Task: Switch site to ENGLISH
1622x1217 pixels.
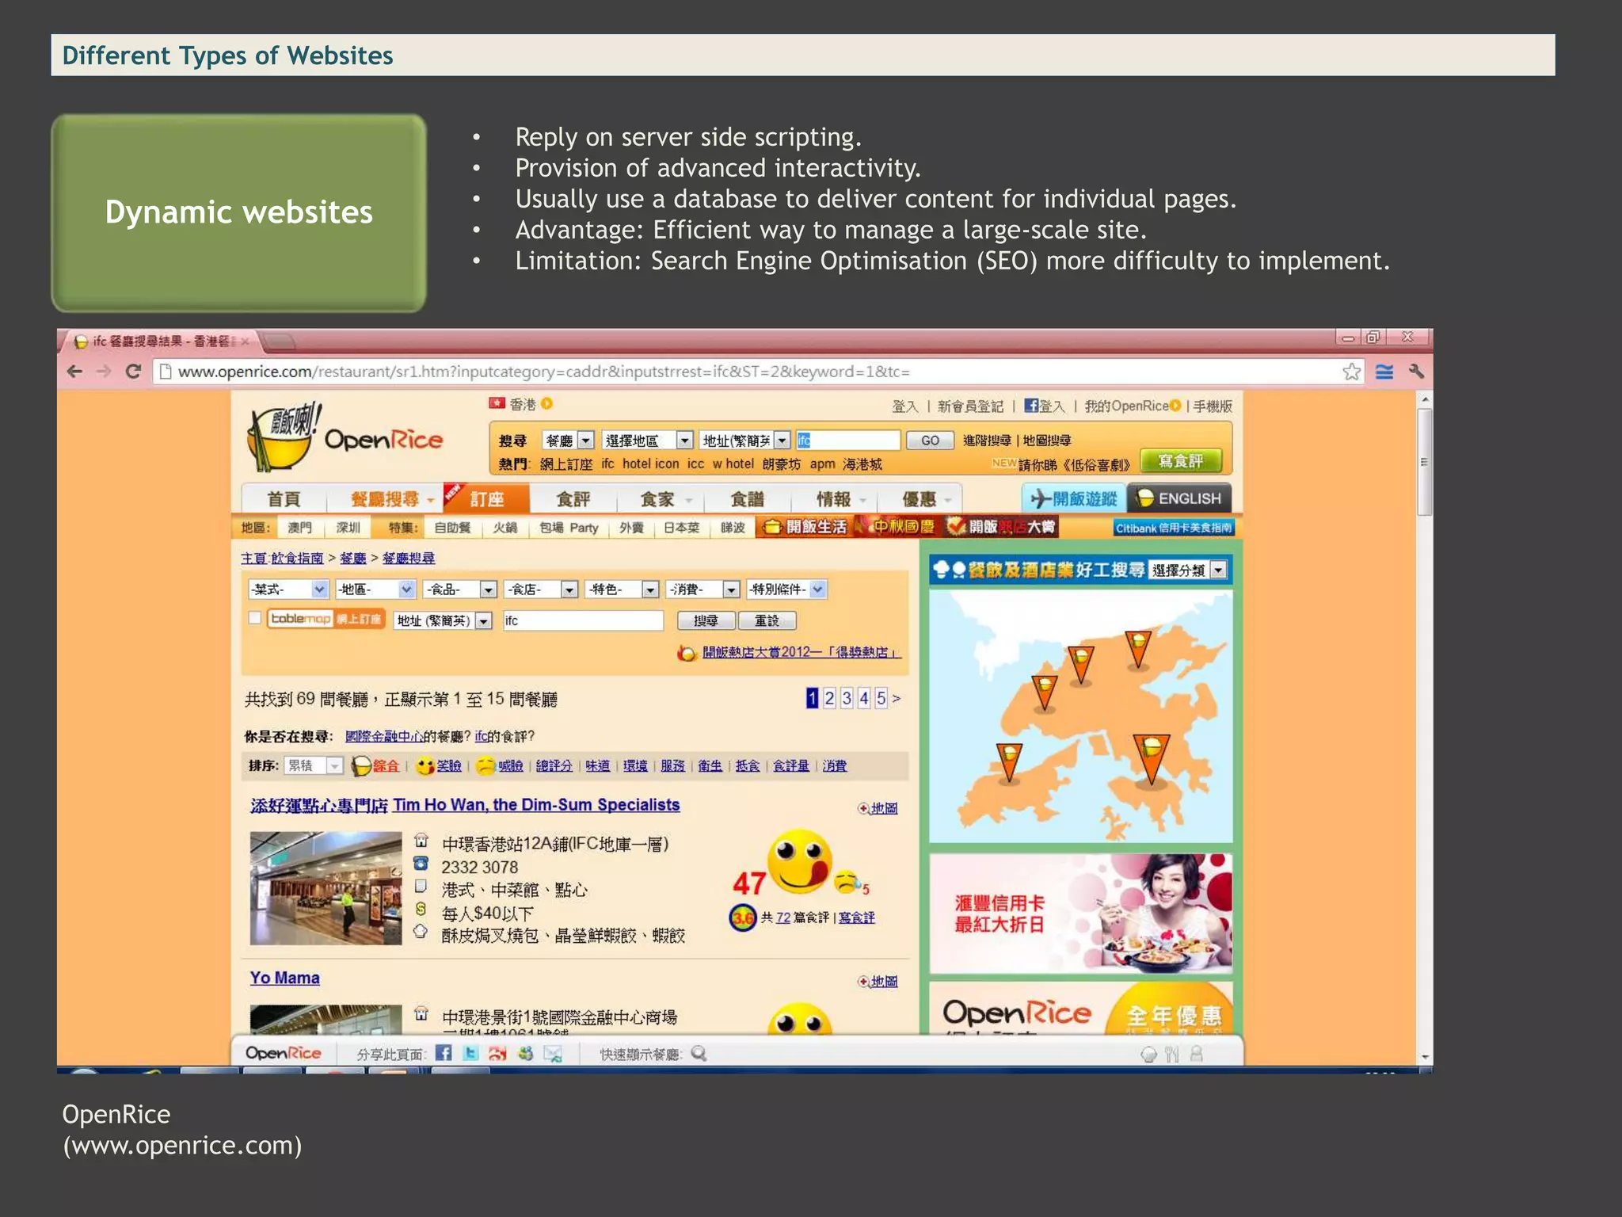Action: pyautogui.click(x=1179, y=498)
